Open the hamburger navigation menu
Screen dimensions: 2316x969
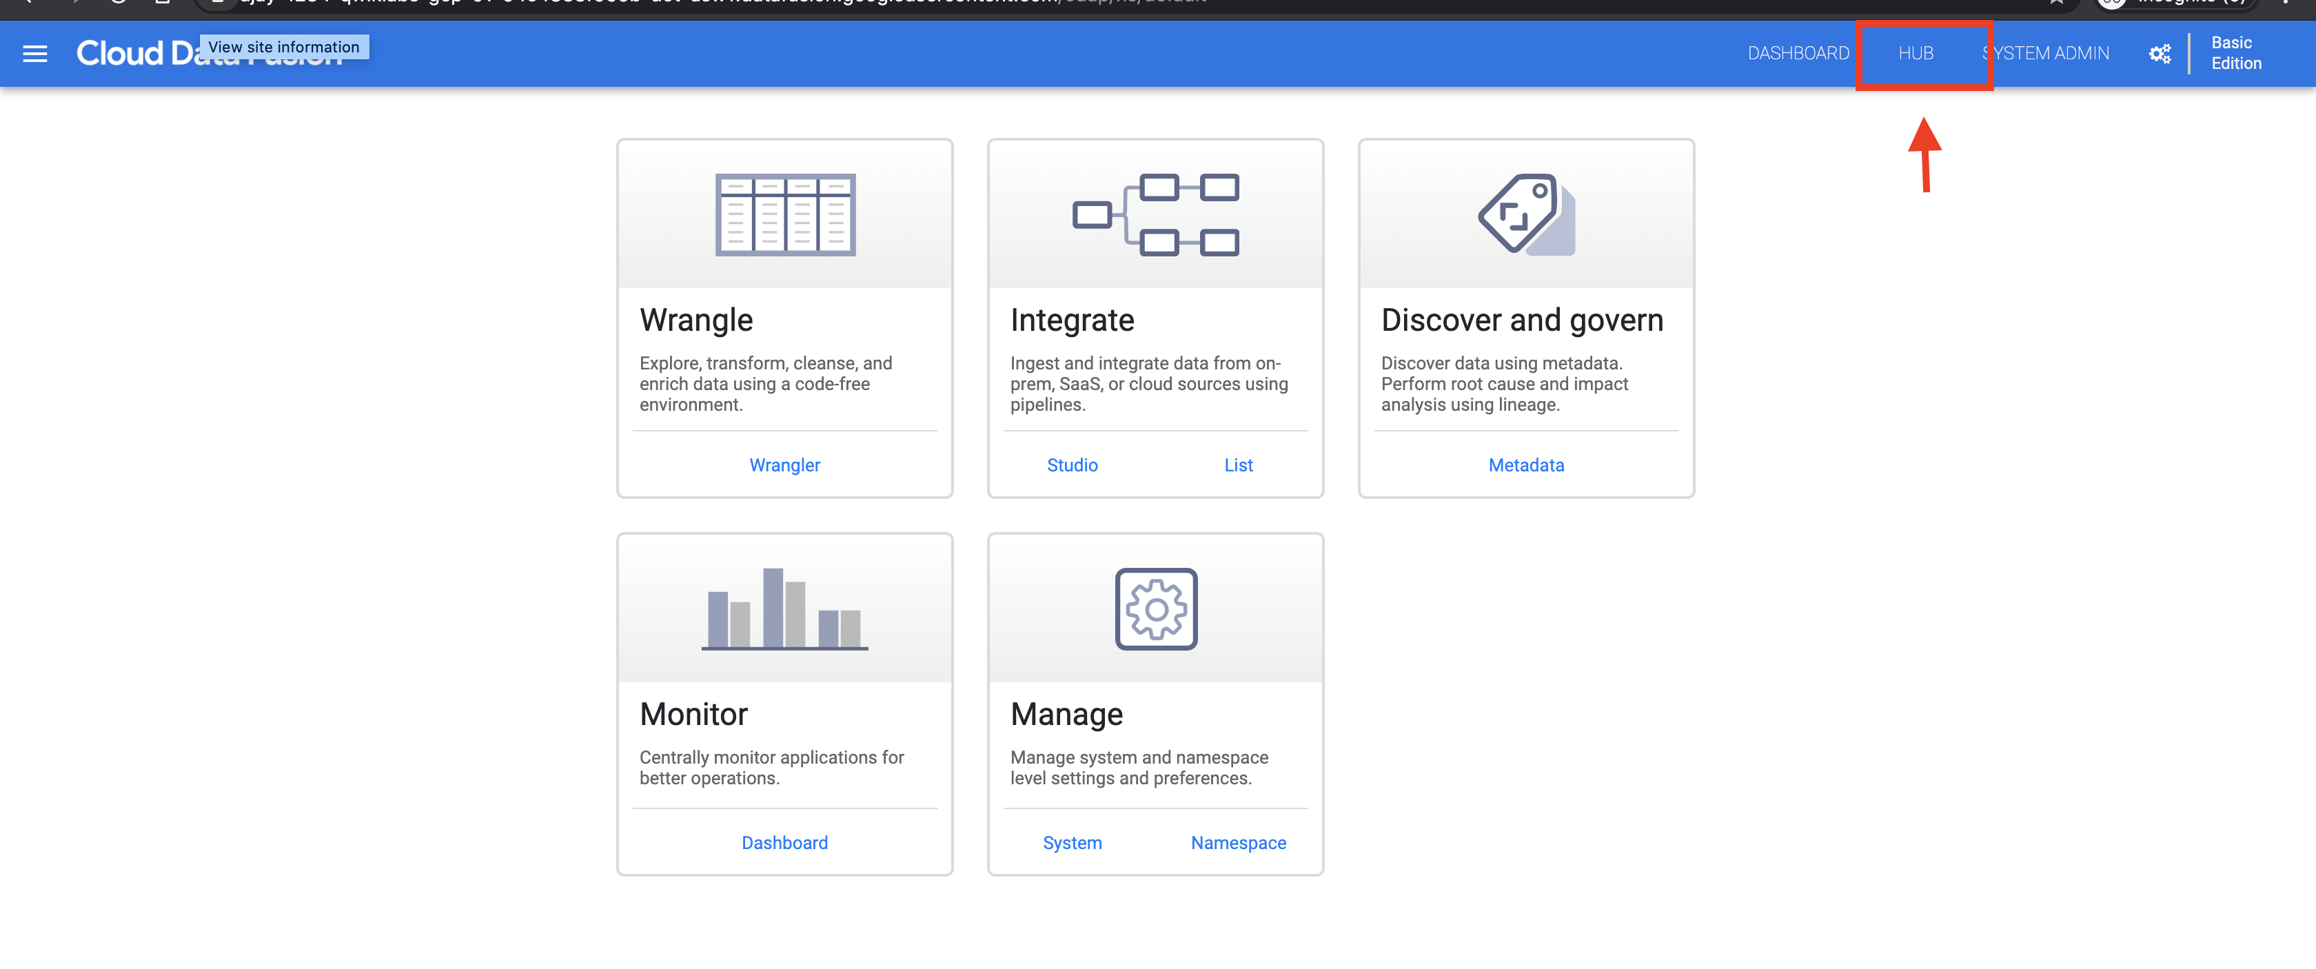click(35, 54)
